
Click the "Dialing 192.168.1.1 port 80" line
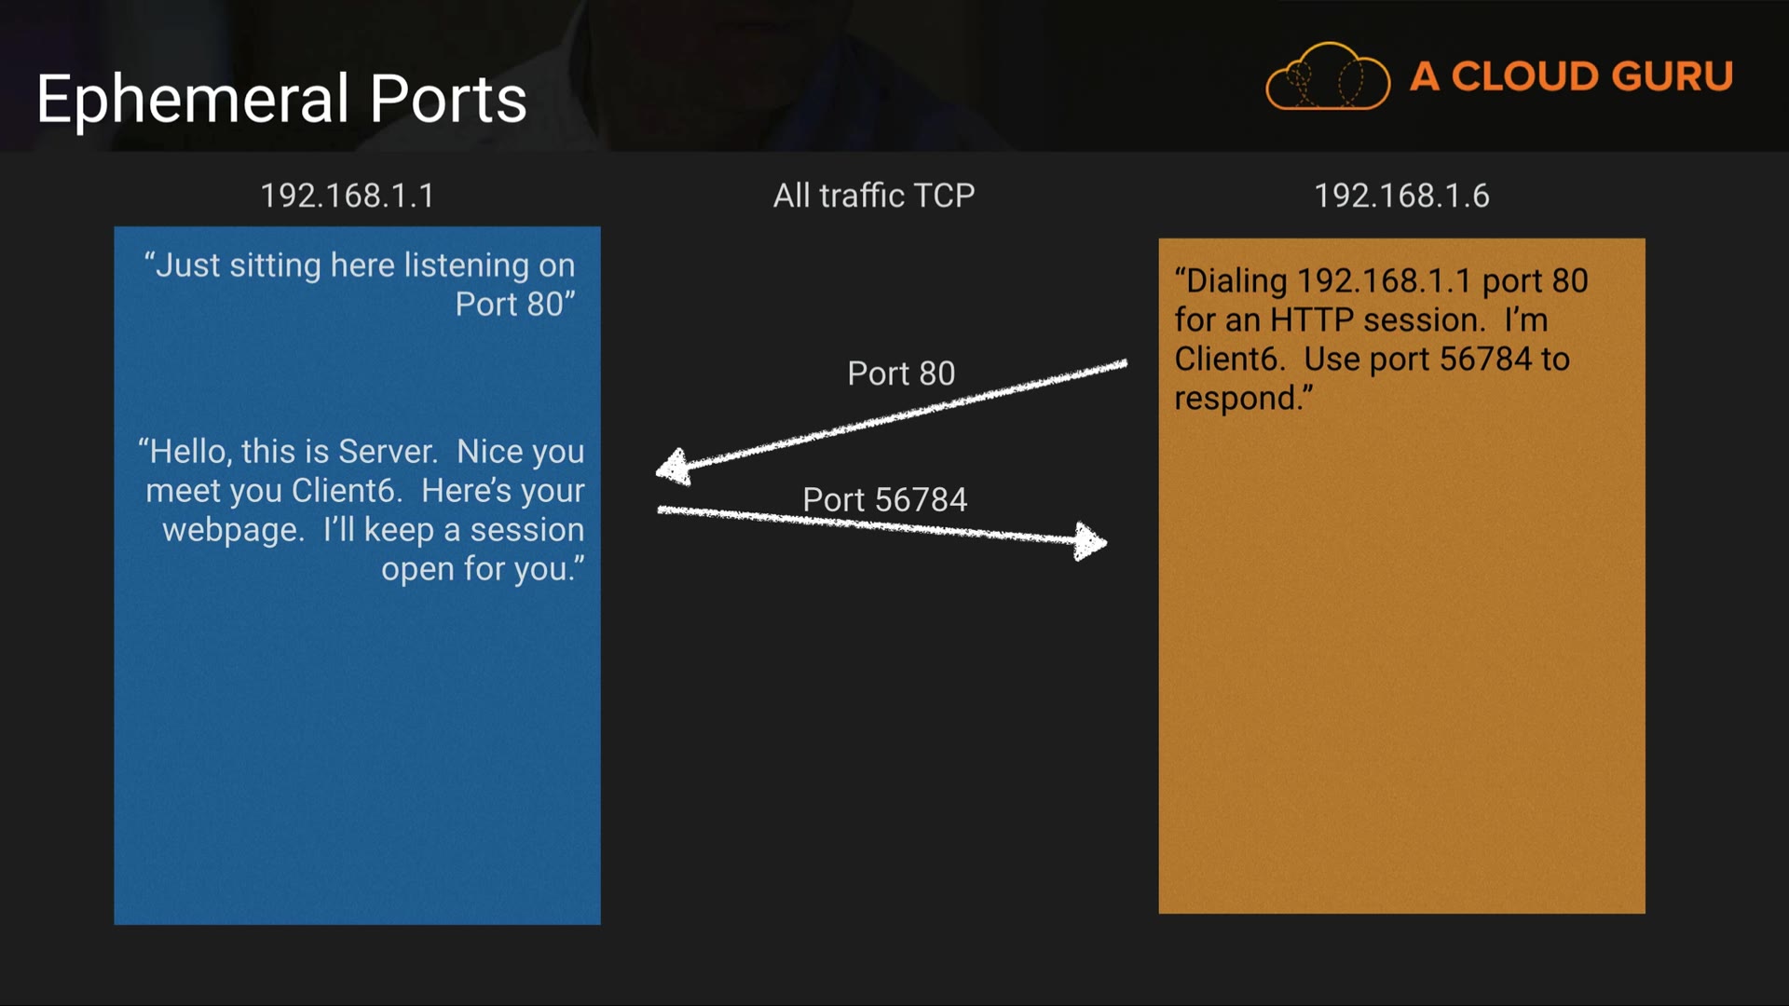click(x=1381, y=281)
